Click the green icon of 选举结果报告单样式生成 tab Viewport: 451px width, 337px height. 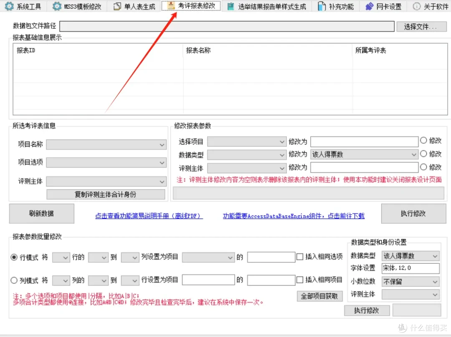[x=231, y=6]
